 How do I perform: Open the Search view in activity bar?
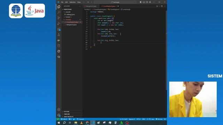[x=59, y=12]
